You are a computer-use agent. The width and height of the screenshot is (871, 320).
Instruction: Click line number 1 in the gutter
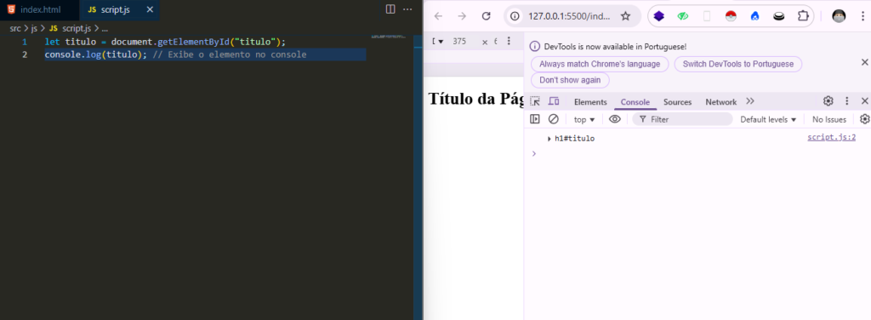[24, 42]
